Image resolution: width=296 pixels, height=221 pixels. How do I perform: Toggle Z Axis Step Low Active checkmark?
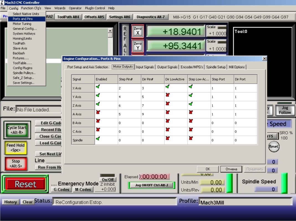[x=191, y=104]
